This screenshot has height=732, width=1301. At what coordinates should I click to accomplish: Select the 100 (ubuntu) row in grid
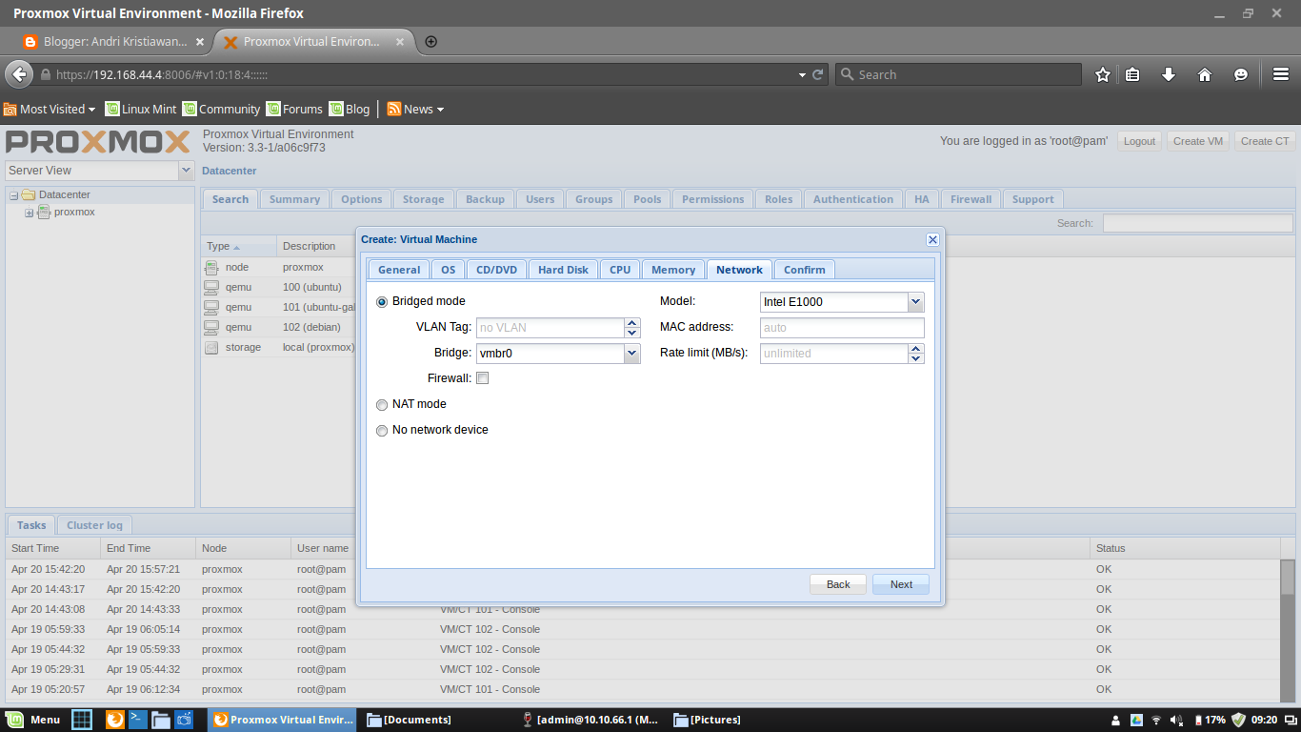pos(278,287)
